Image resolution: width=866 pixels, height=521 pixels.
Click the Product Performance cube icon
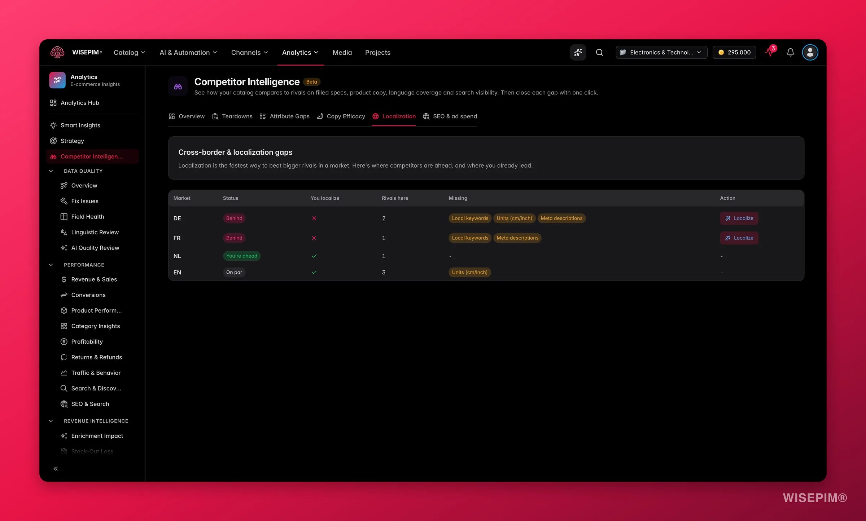(64, 310)
